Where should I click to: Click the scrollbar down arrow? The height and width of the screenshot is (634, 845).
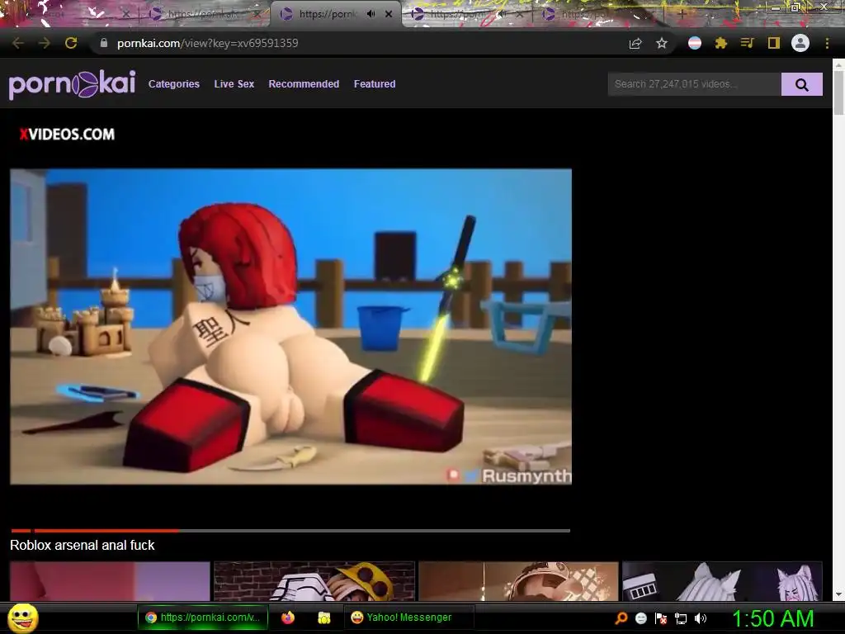(x=838, y=594)
